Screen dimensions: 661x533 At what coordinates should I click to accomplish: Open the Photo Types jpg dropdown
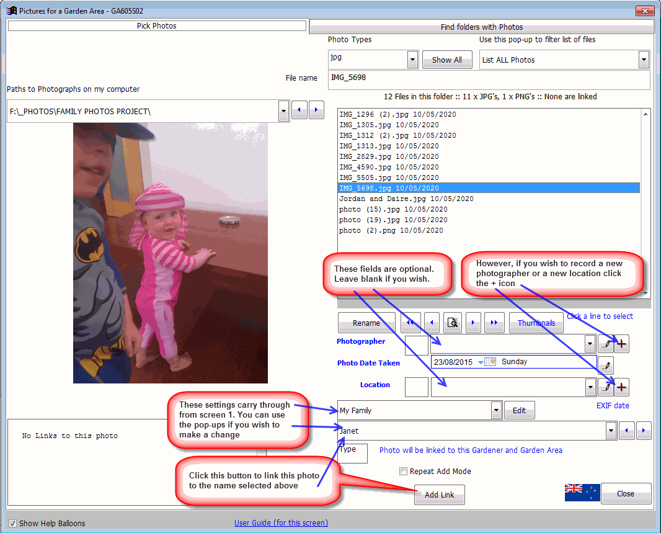[x=413, y=60]
